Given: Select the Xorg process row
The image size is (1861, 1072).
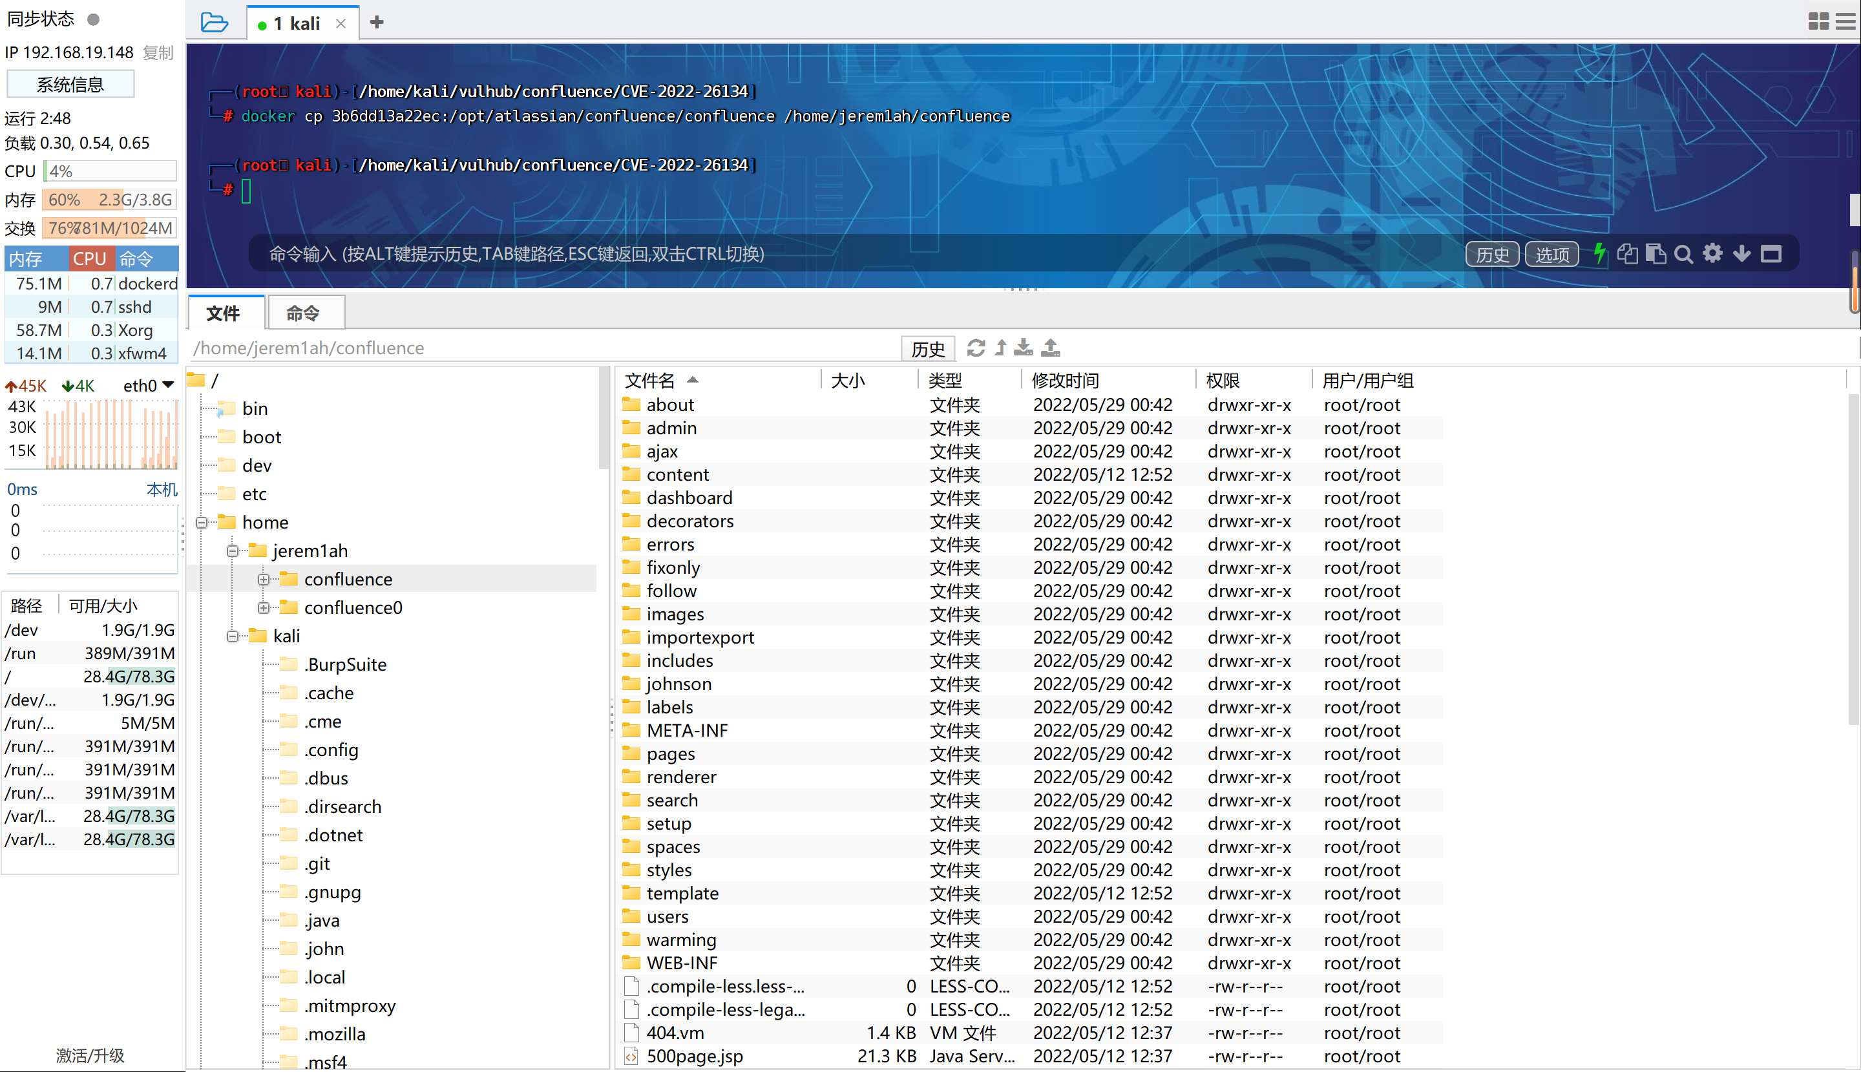Looking at the screenshot, I should [x=92, y=330].
